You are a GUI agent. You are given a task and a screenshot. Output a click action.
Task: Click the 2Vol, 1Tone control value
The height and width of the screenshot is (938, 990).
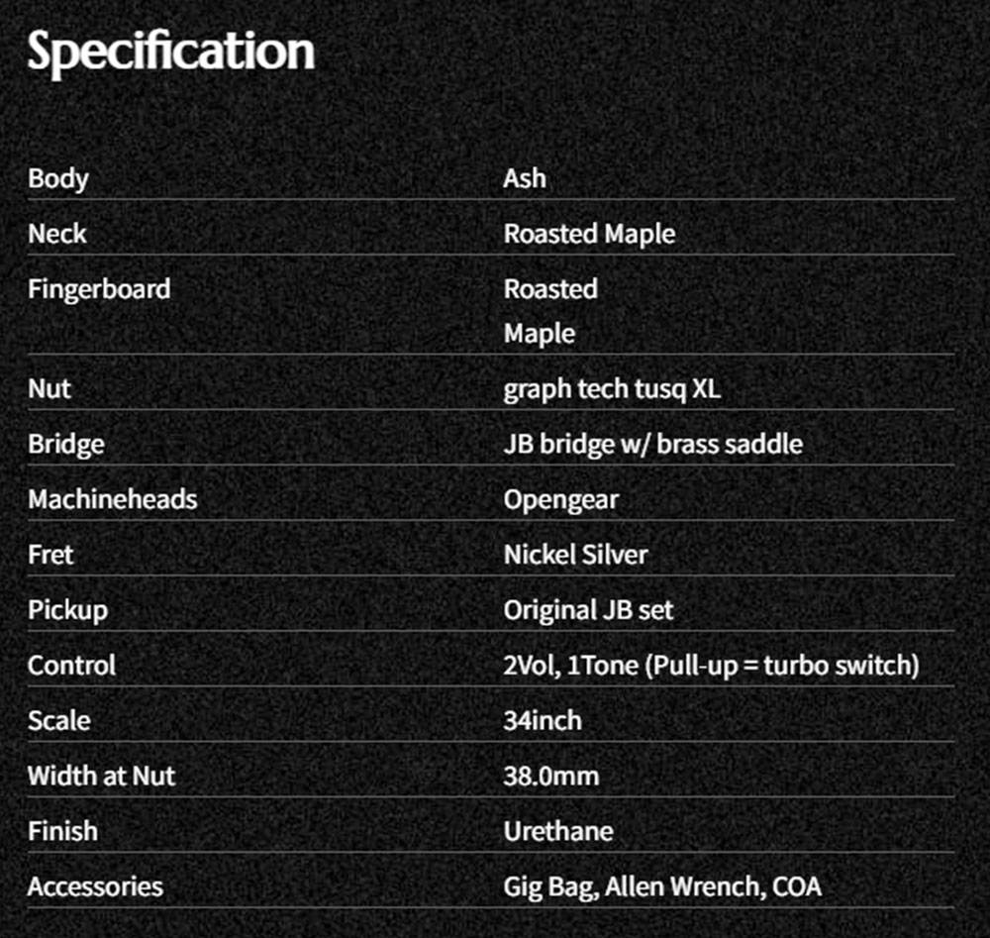pyautogui.click(x=711, y=666)
